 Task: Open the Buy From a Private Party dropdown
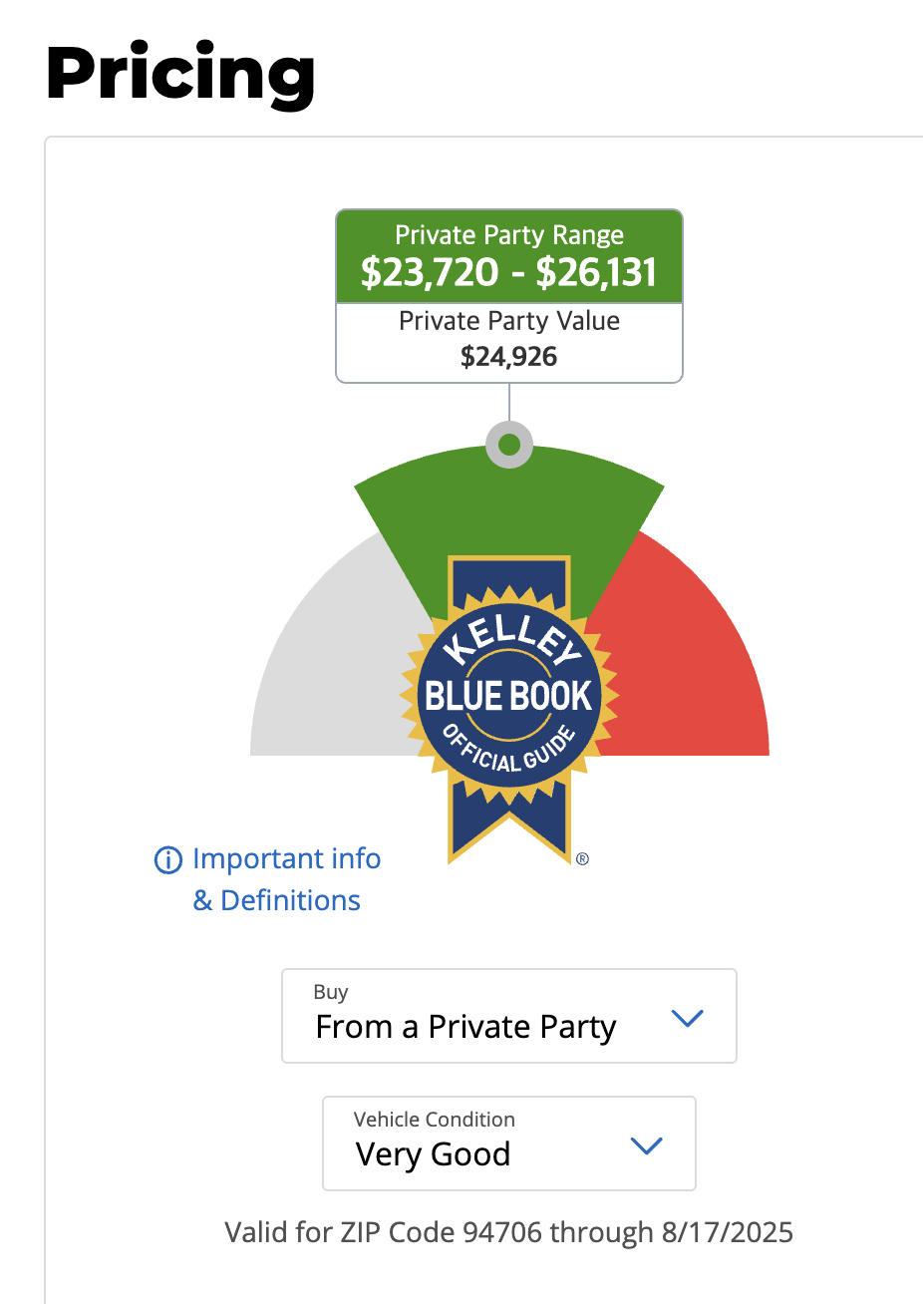point(509,1016)
